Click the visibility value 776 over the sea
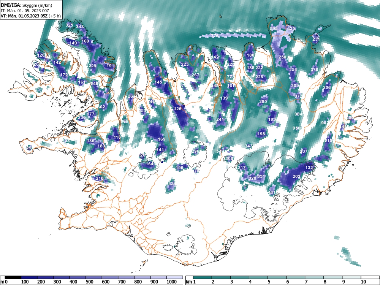The height and width of the screenshot is (285, 380). [x=215, y=36]
